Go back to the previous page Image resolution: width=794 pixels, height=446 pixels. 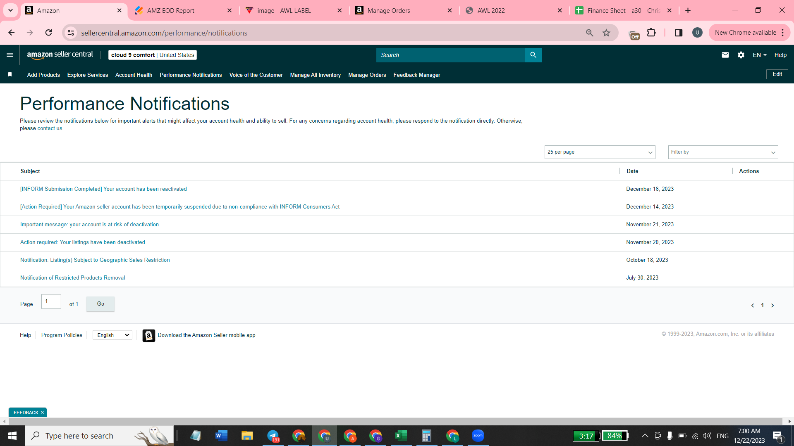12,33
